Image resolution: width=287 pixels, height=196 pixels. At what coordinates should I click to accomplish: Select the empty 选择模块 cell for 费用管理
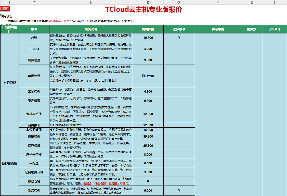(179, 76)
